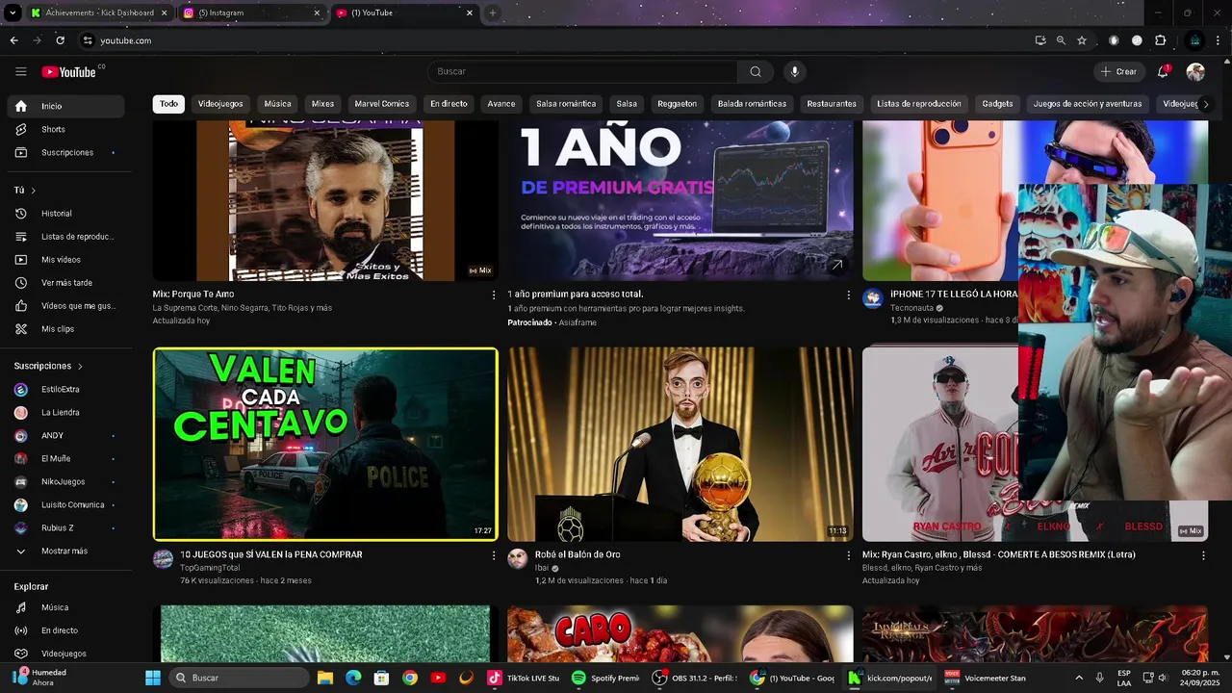Open the notifications bell
The width and height of the screenshot is (1232, 693).
[x=1164, y=71]
